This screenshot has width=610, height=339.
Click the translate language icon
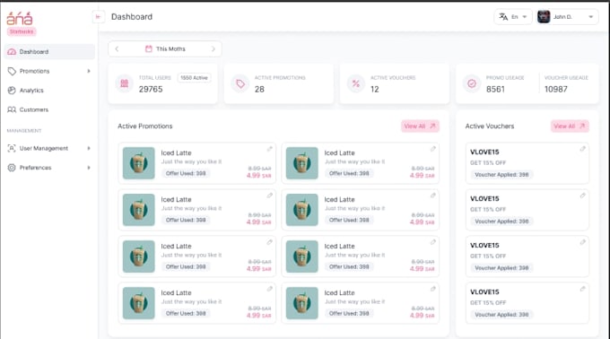[503, 17]
